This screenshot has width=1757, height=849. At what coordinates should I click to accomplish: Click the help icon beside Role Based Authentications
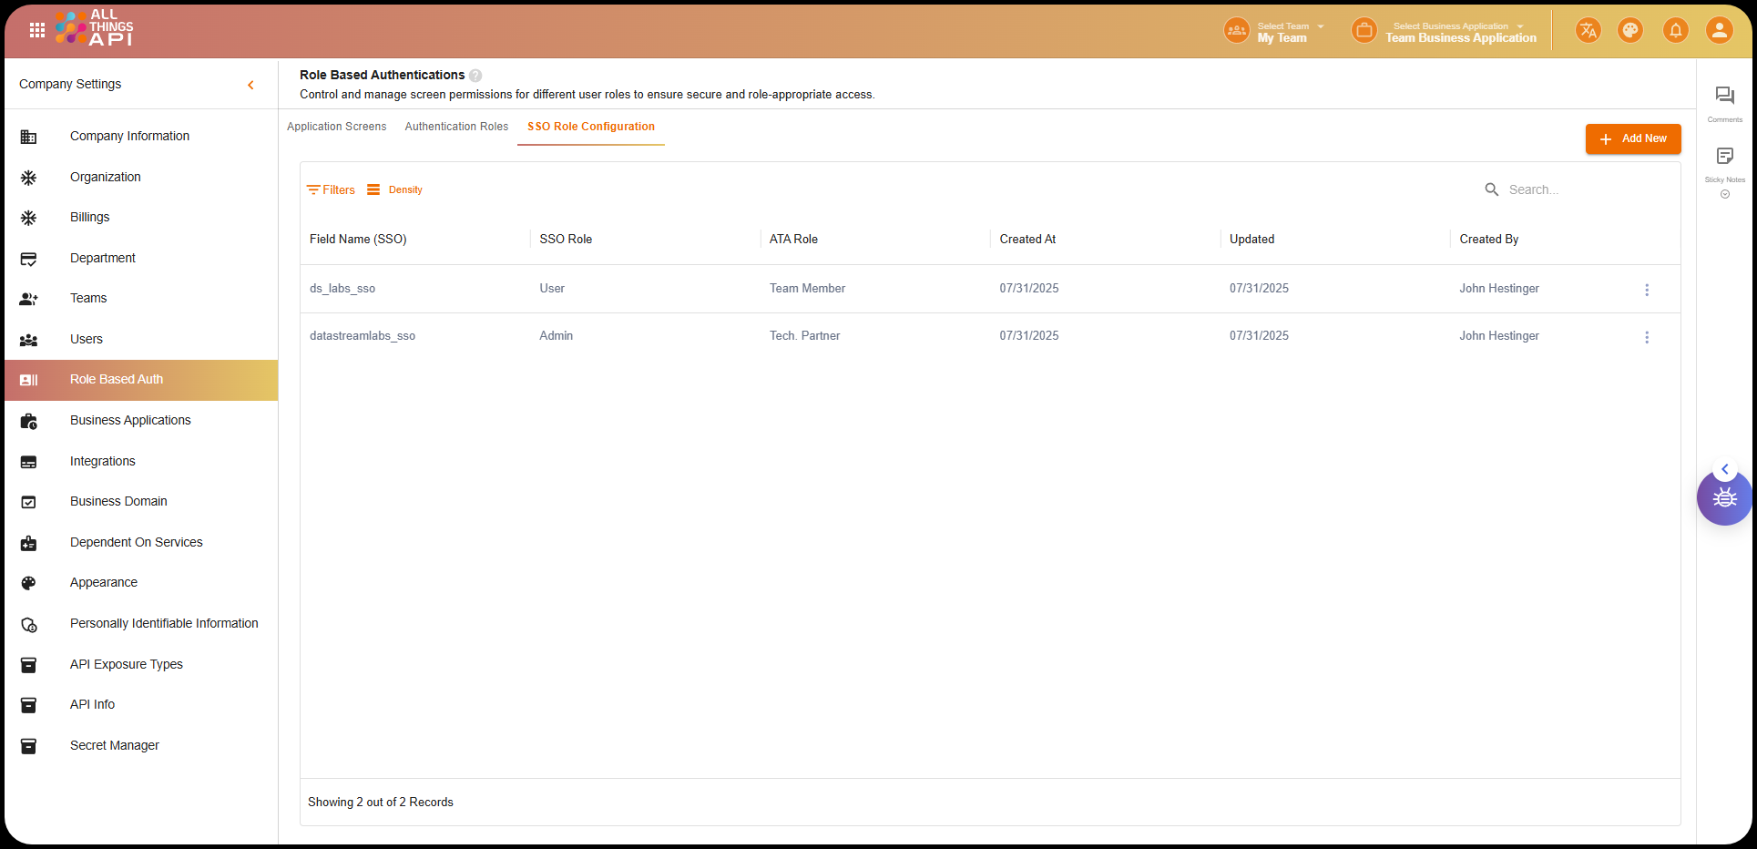[x=475, y=76]
